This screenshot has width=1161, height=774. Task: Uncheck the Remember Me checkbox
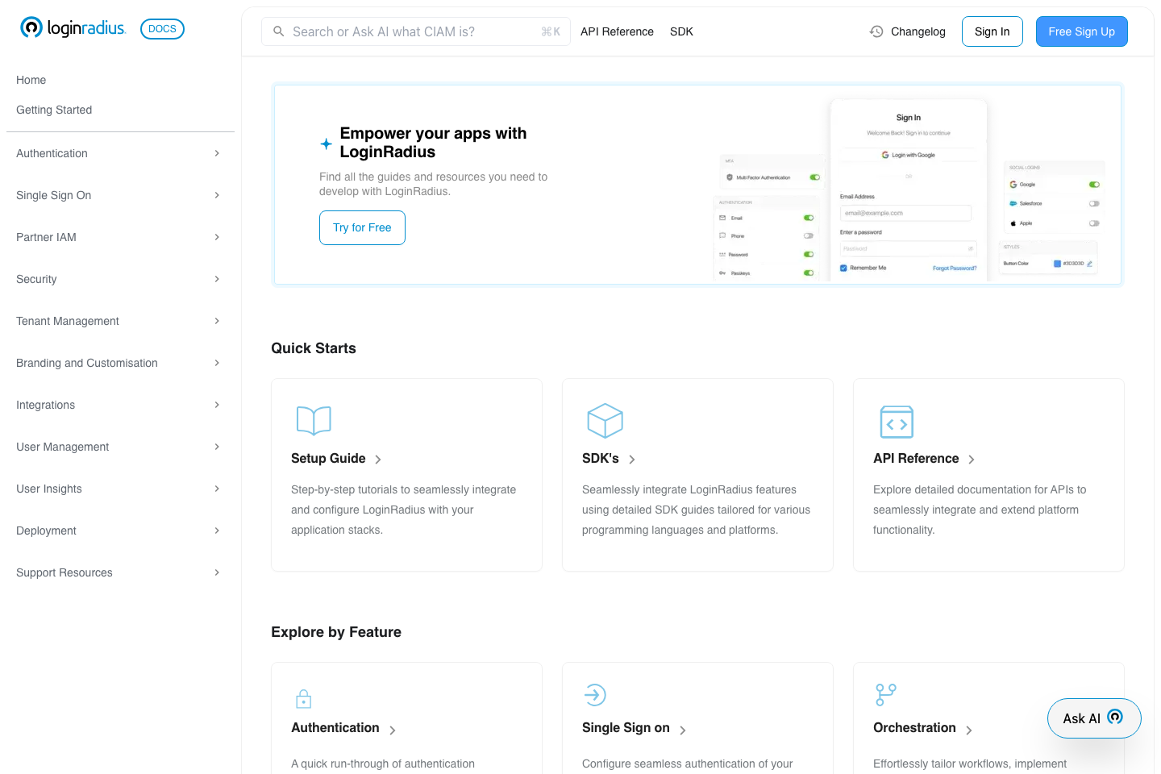click(842, 267)
